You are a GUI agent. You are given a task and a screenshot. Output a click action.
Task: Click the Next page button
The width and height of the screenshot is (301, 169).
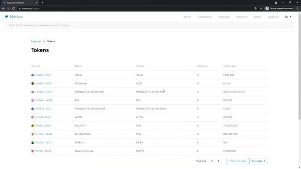coord(258,161)
